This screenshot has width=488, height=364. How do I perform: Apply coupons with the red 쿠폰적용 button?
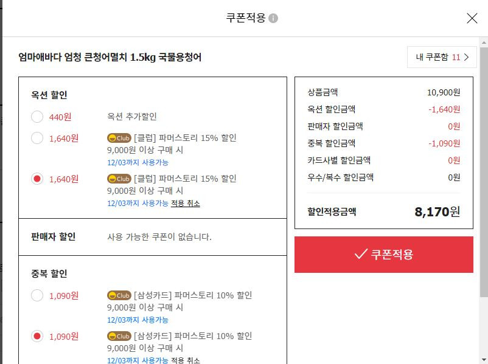coord(384,255)
